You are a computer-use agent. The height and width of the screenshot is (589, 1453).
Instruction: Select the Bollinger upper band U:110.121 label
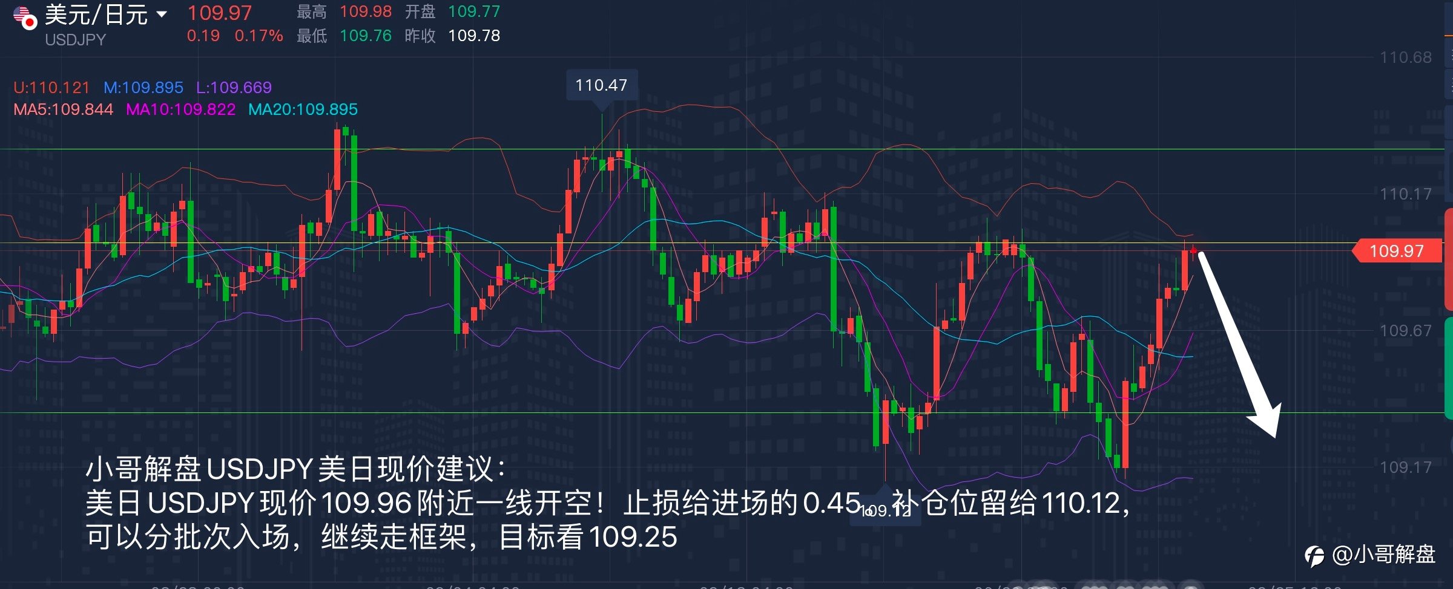click(51, 88)
